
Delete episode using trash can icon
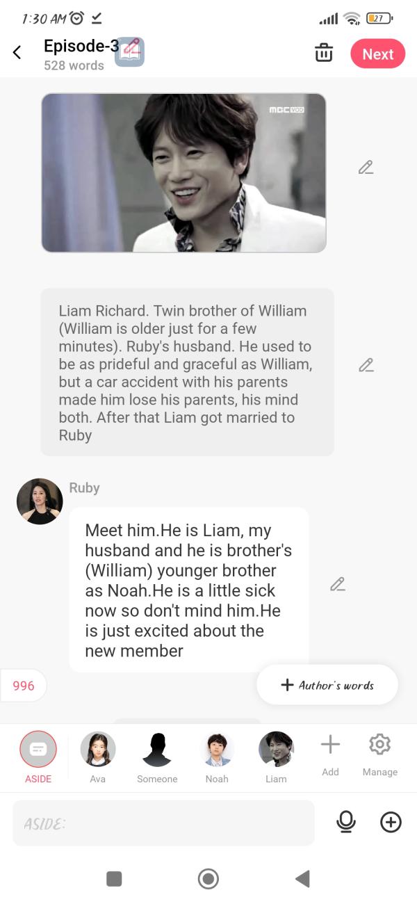324,53
